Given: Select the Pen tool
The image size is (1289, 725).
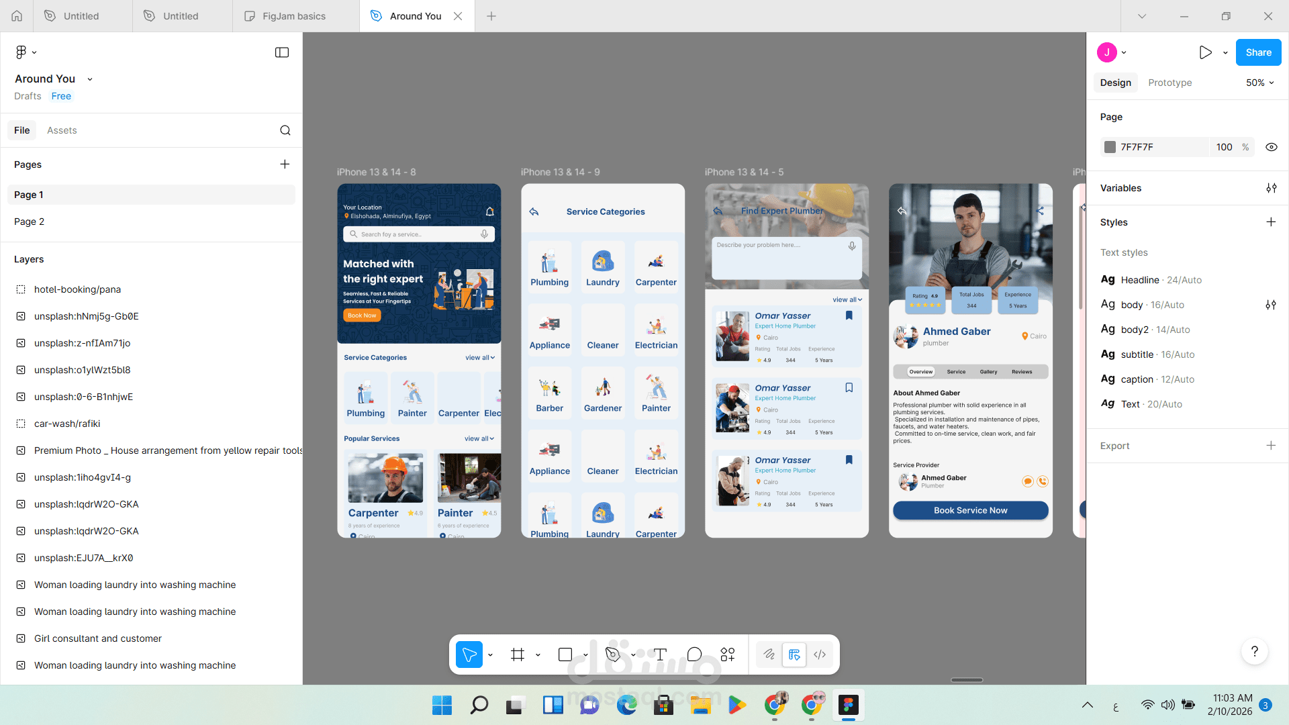Looking at the screenshot, I should 612,655.
